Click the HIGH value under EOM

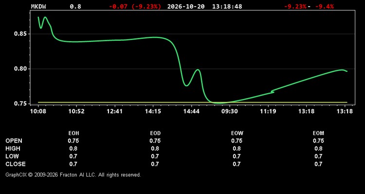[x=318, y=148]
